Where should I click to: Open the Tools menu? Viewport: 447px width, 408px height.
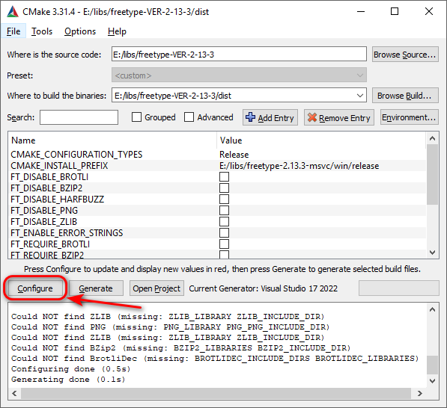(42, 31)
